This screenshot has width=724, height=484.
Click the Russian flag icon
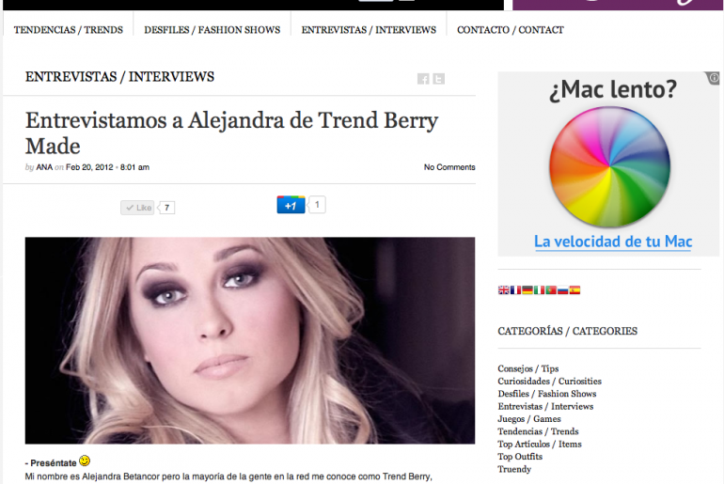click(x=562, y=289)
